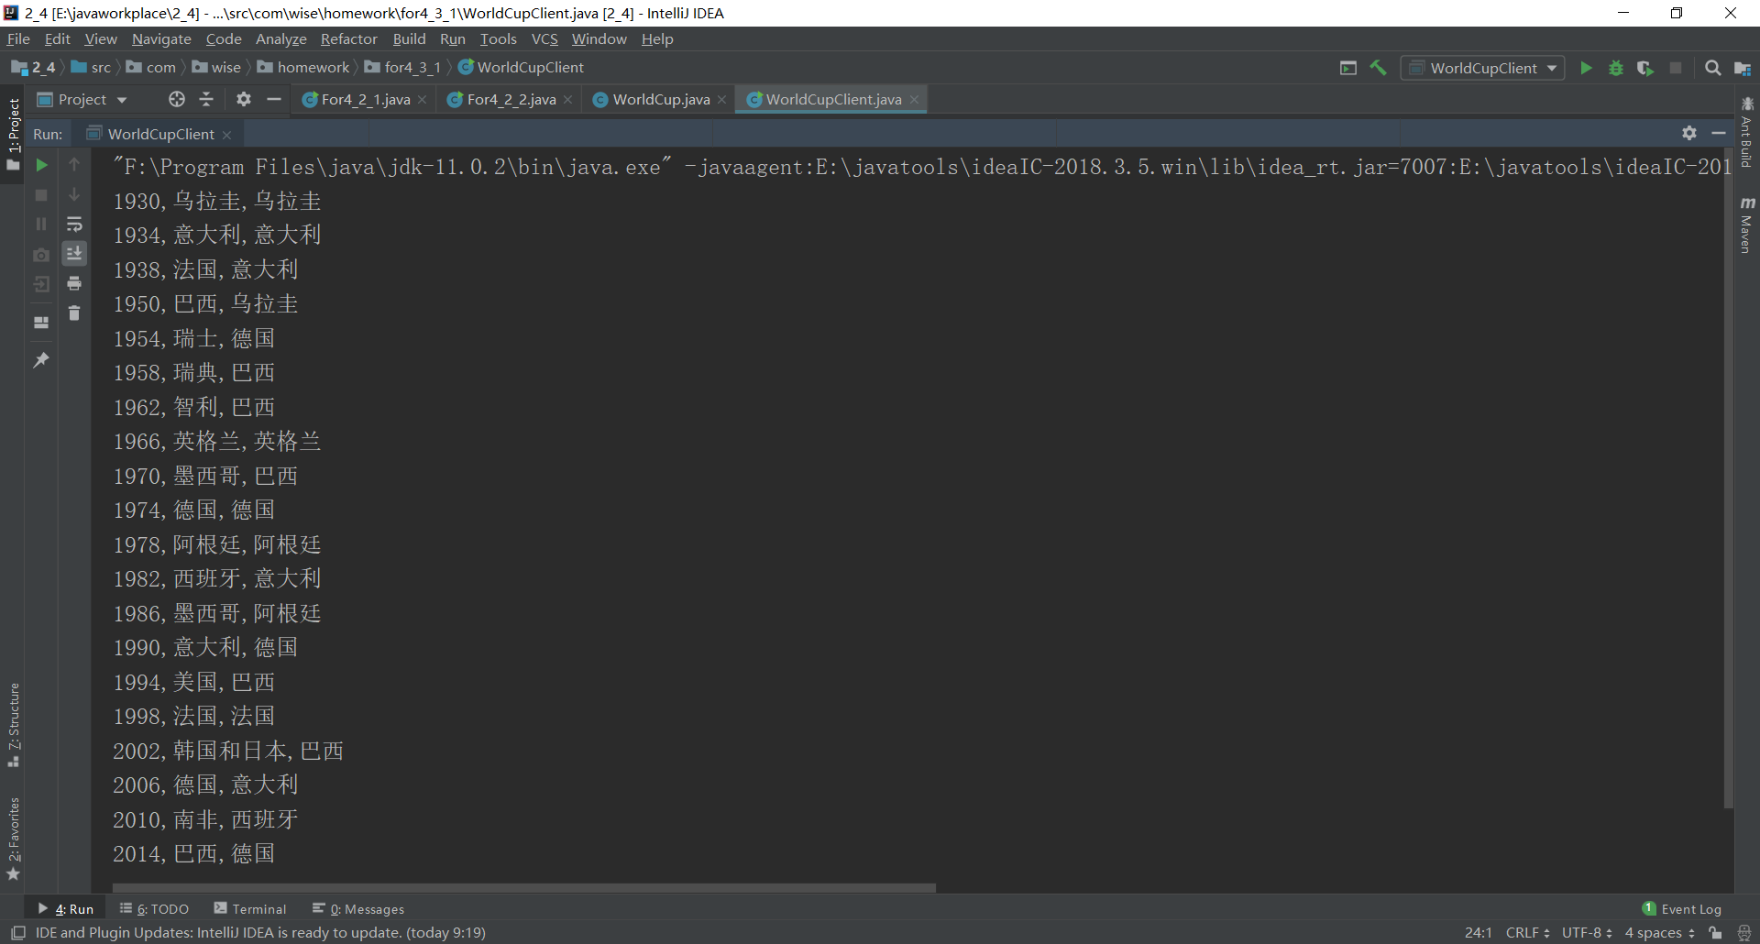This screenshot has width=1760, height=944.
Task: Click the console horizontal scrollbar
Action: [x=522, y=887]
